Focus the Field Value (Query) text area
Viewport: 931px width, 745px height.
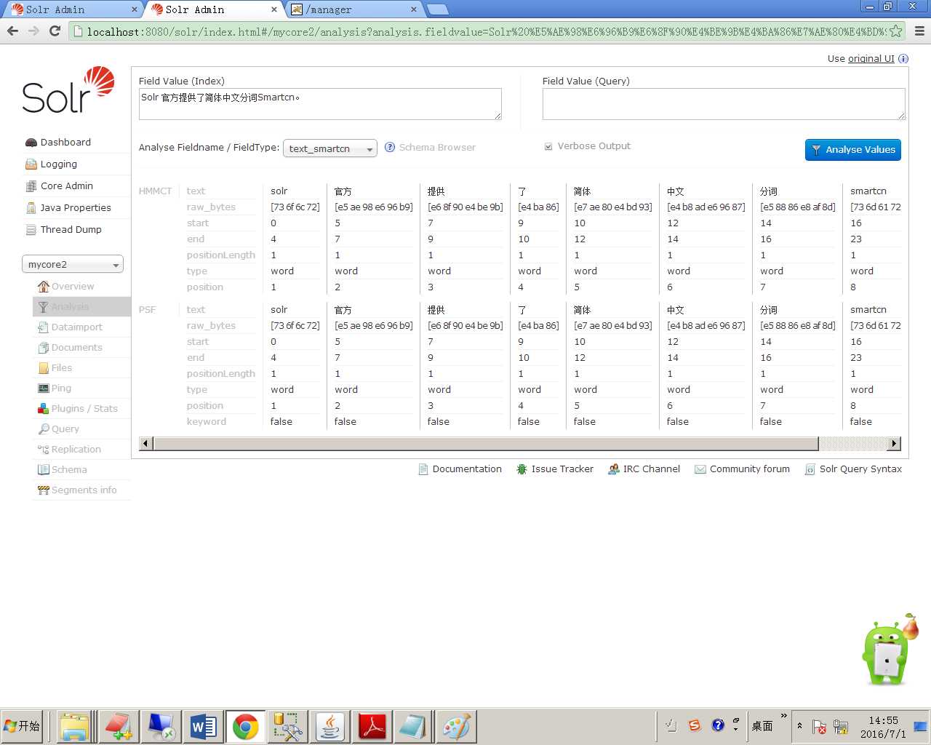tap(724, 104)
